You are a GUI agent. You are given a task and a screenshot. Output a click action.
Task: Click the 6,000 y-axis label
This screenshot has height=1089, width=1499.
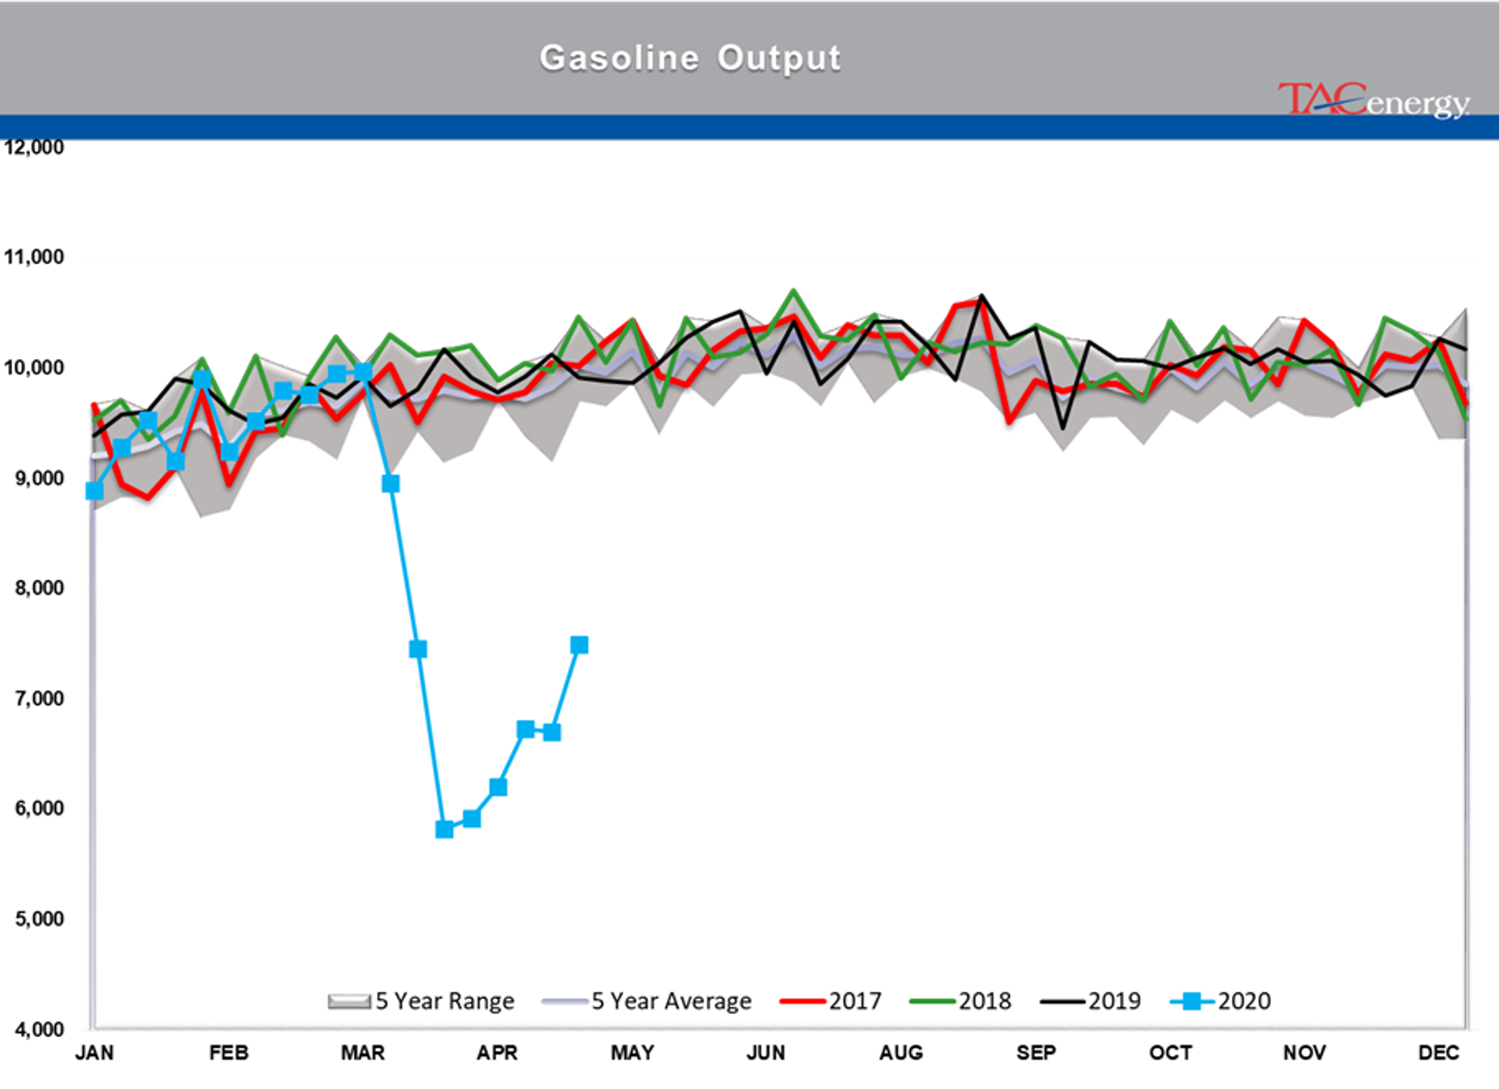pos(39,808)
